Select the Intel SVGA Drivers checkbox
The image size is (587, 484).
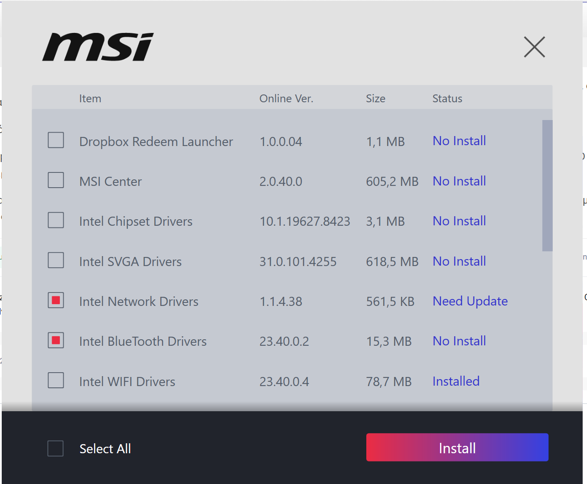coord(56,260)
